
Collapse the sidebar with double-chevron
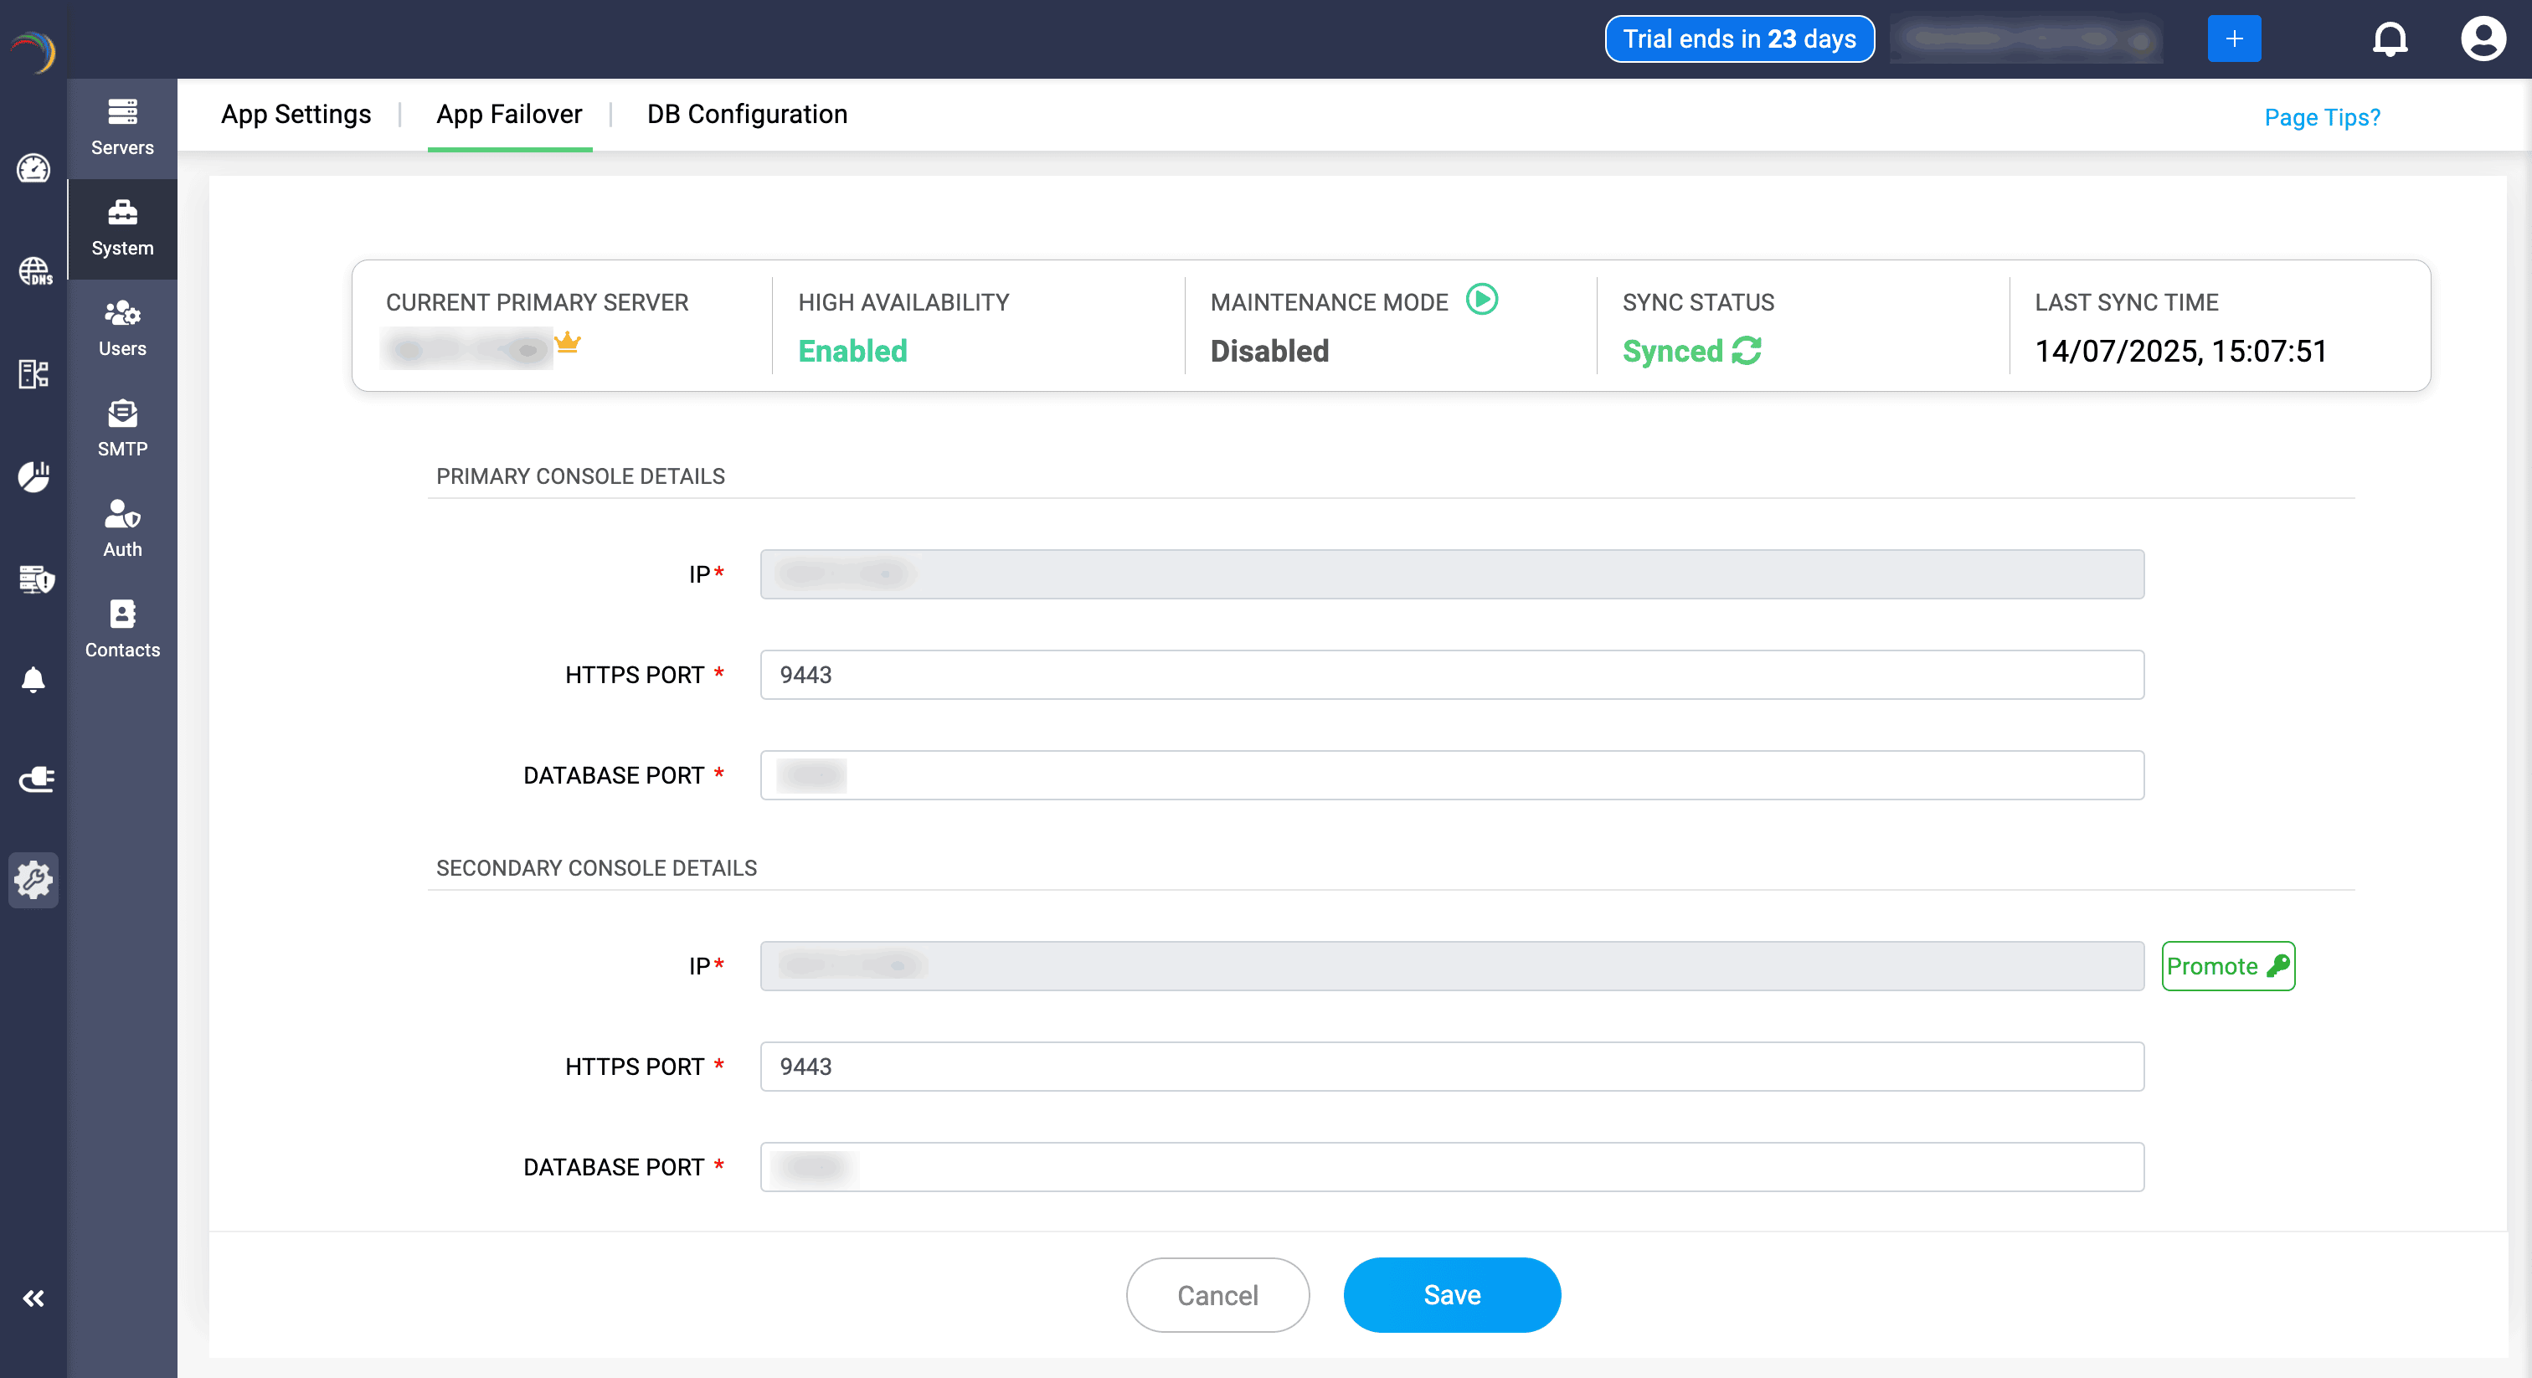click(x=33, y=1298)
